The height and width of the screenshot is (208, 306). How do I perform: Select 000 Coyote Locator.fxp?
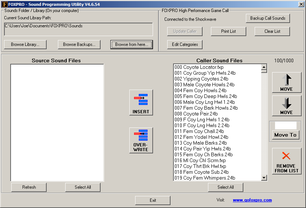tap(217, 67)
